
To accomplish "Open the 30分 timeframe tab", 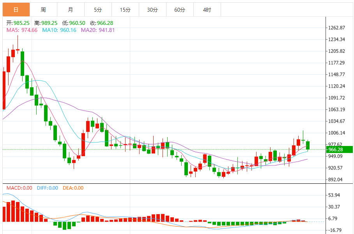I will tap(152, 10).
